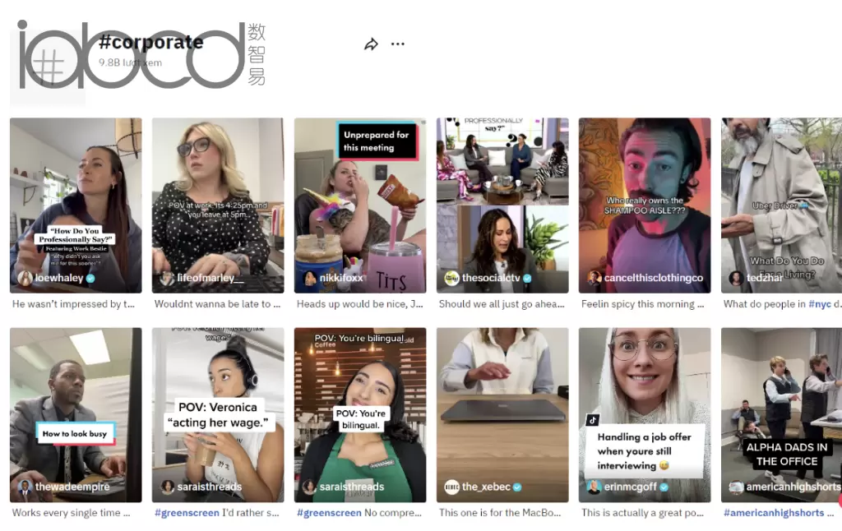Visit the tedzhar username link
This screenshot has height=531, width=842.
(765, 278)
